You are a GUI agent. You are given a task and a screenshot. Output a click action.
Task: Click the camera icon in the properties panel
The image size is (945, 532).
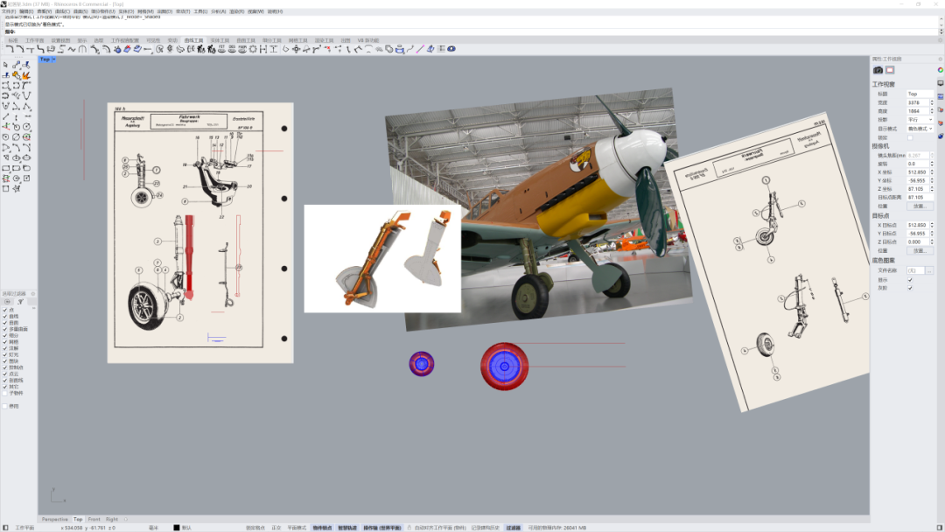point(878,70)
